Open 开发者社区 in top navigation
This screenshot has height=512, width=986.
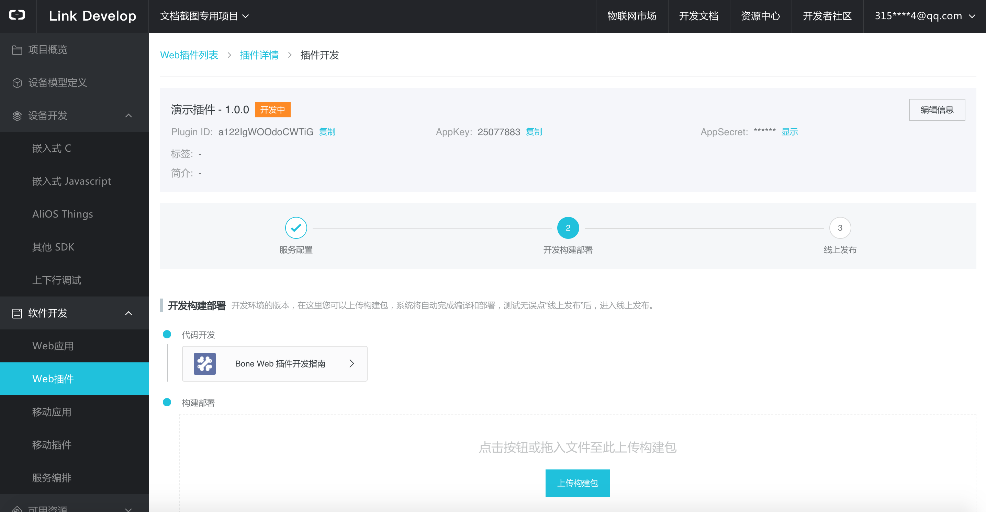tap(827, 16)
